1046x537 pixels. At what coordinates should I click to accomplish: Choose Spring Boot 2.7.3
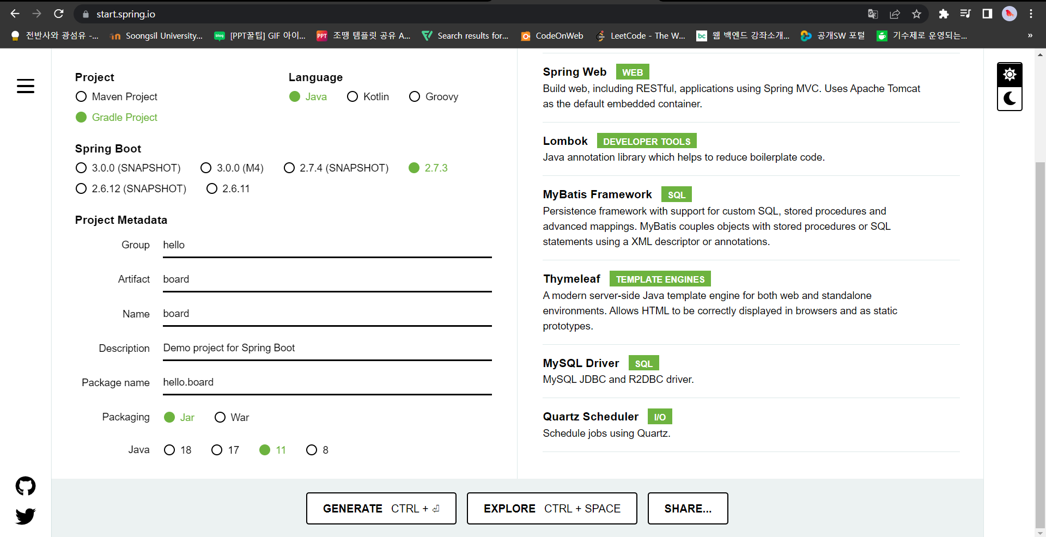click(x=428, y=168)
